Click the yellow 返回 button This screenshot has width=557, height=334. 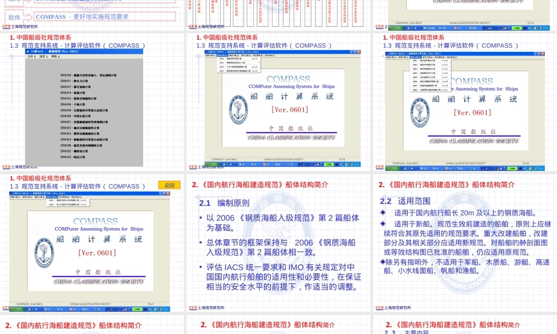click(169, 185)
